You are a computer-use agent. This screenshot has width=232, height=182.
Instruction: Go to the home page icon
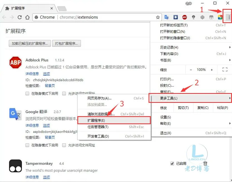(x=27, y=17)
